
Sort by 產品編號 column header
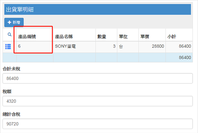[27, 36]
